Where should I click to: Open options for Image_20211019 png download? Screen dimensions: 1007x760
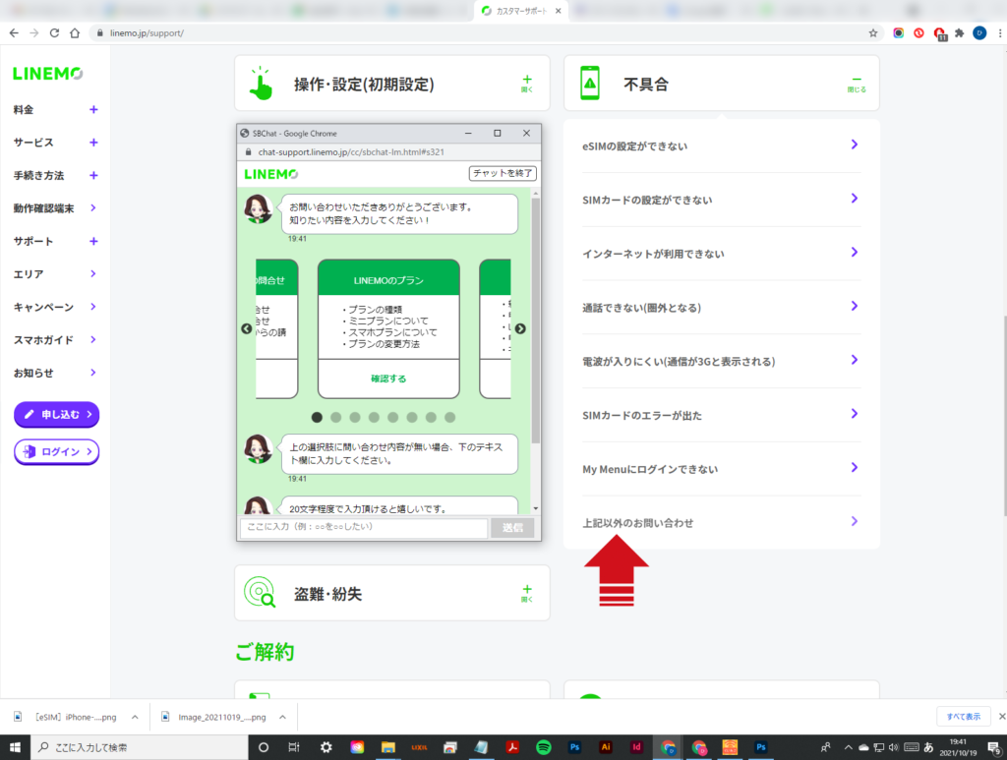point(282,717)
